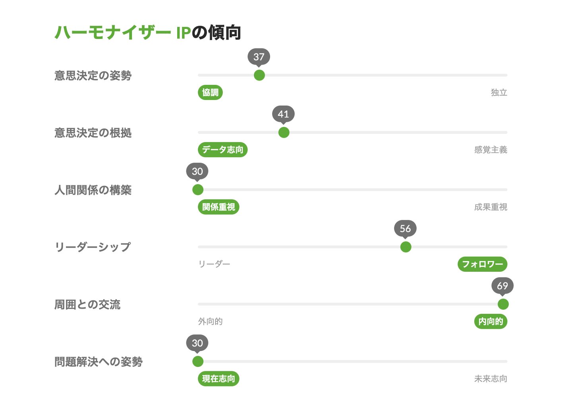The height and width of the screenshot is (409, 572).
Task: Click the slider handle for 意思決定の根拠
Action: coord(284,132)
